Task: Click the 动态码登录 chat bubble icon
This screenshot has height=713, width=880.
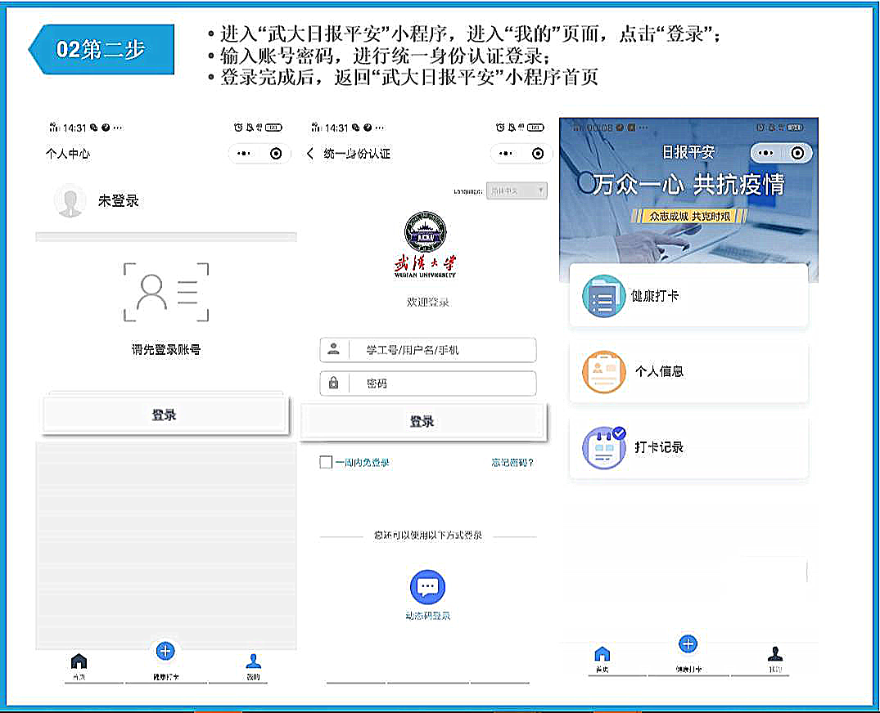Action: point(427,587)
